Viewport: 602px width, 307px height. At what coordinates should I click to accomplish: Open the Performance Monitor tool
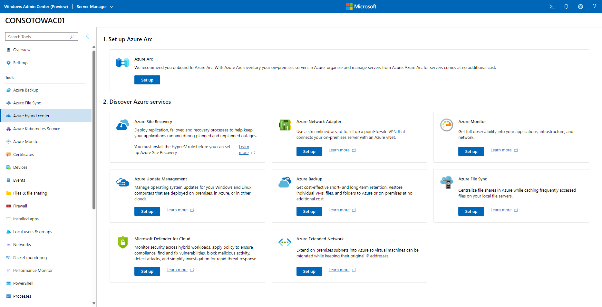33,270
